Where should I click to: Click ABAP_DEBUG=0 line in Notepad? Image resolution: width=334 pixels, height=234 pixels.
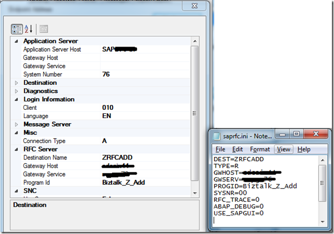coord(239,207)
